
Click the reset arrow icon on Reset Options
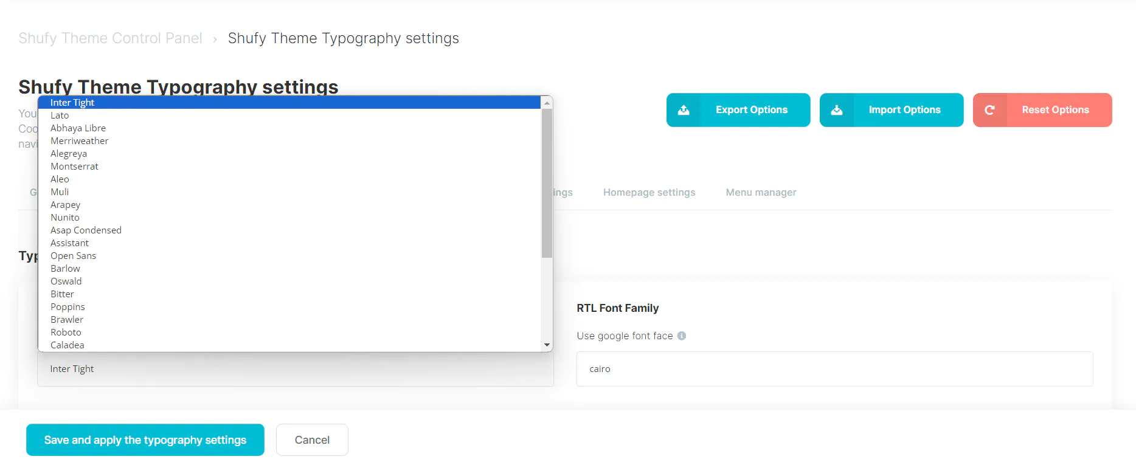pos(989,110)
